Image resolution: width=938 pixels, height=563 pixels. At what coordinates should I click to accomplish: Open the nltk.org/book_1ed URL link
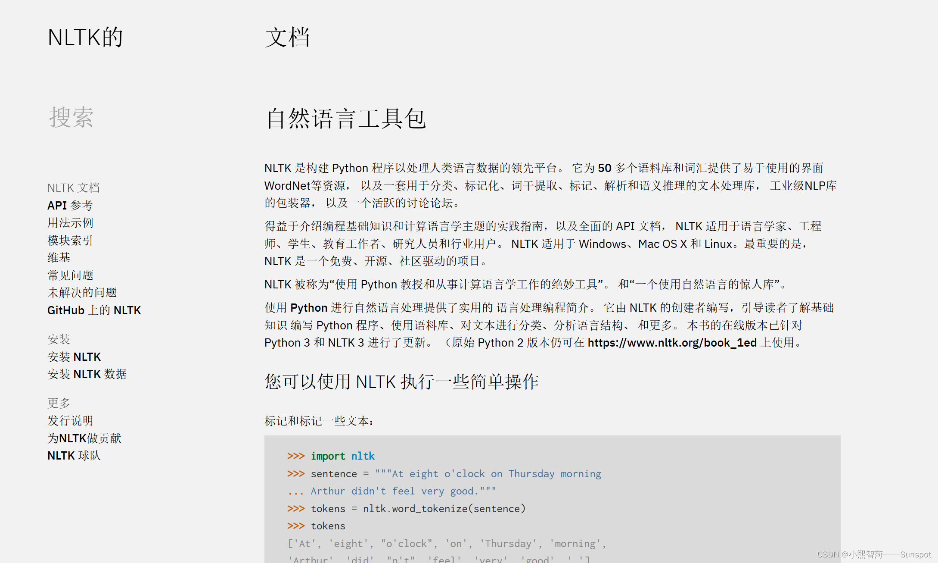pos(672,343)
